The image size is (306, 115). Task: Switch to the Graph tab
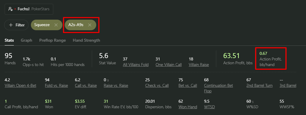(26, 40)
